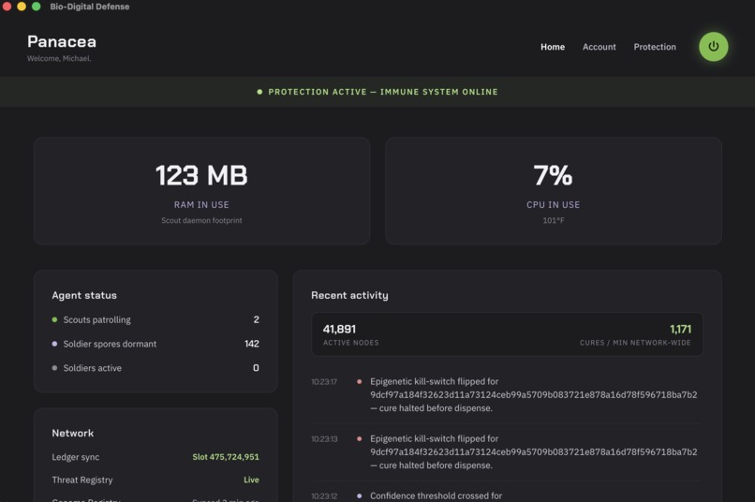The width and height of the screenshot is (755, 502).
Task: Click the Scouts patrolling count 2
Action: (256, 319)
